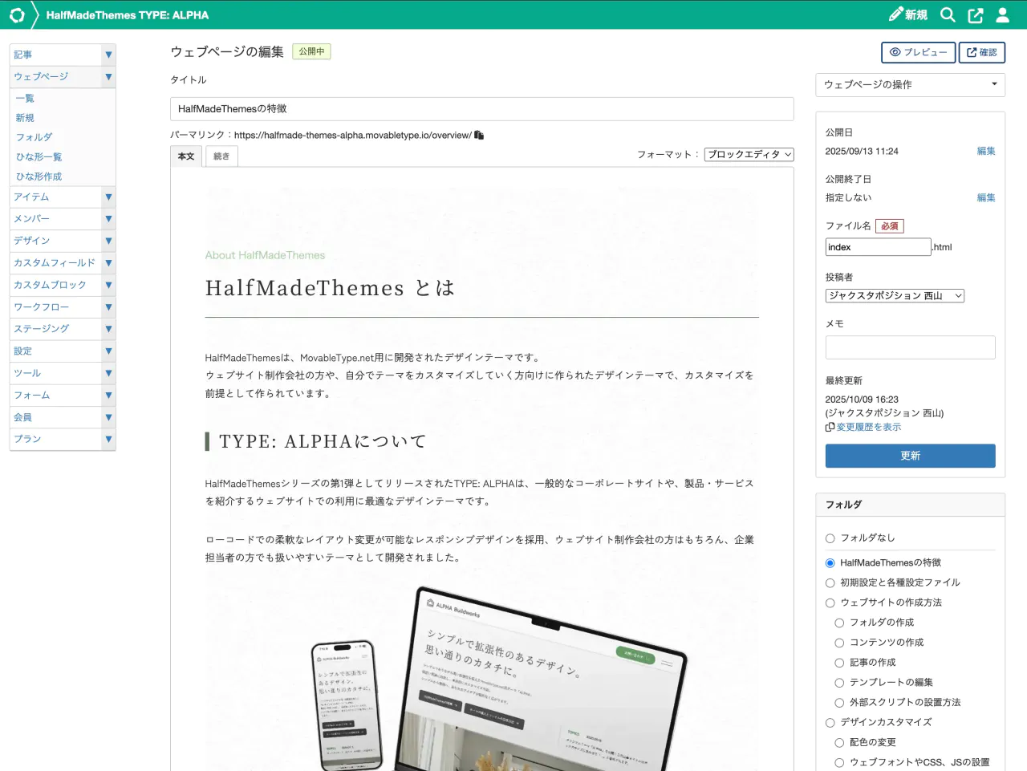Select 初期設定と各種設定ファイル folder radio
The height and width of the screenshot is (771, 1027).
pyautogui.click(x=830, y=582)
